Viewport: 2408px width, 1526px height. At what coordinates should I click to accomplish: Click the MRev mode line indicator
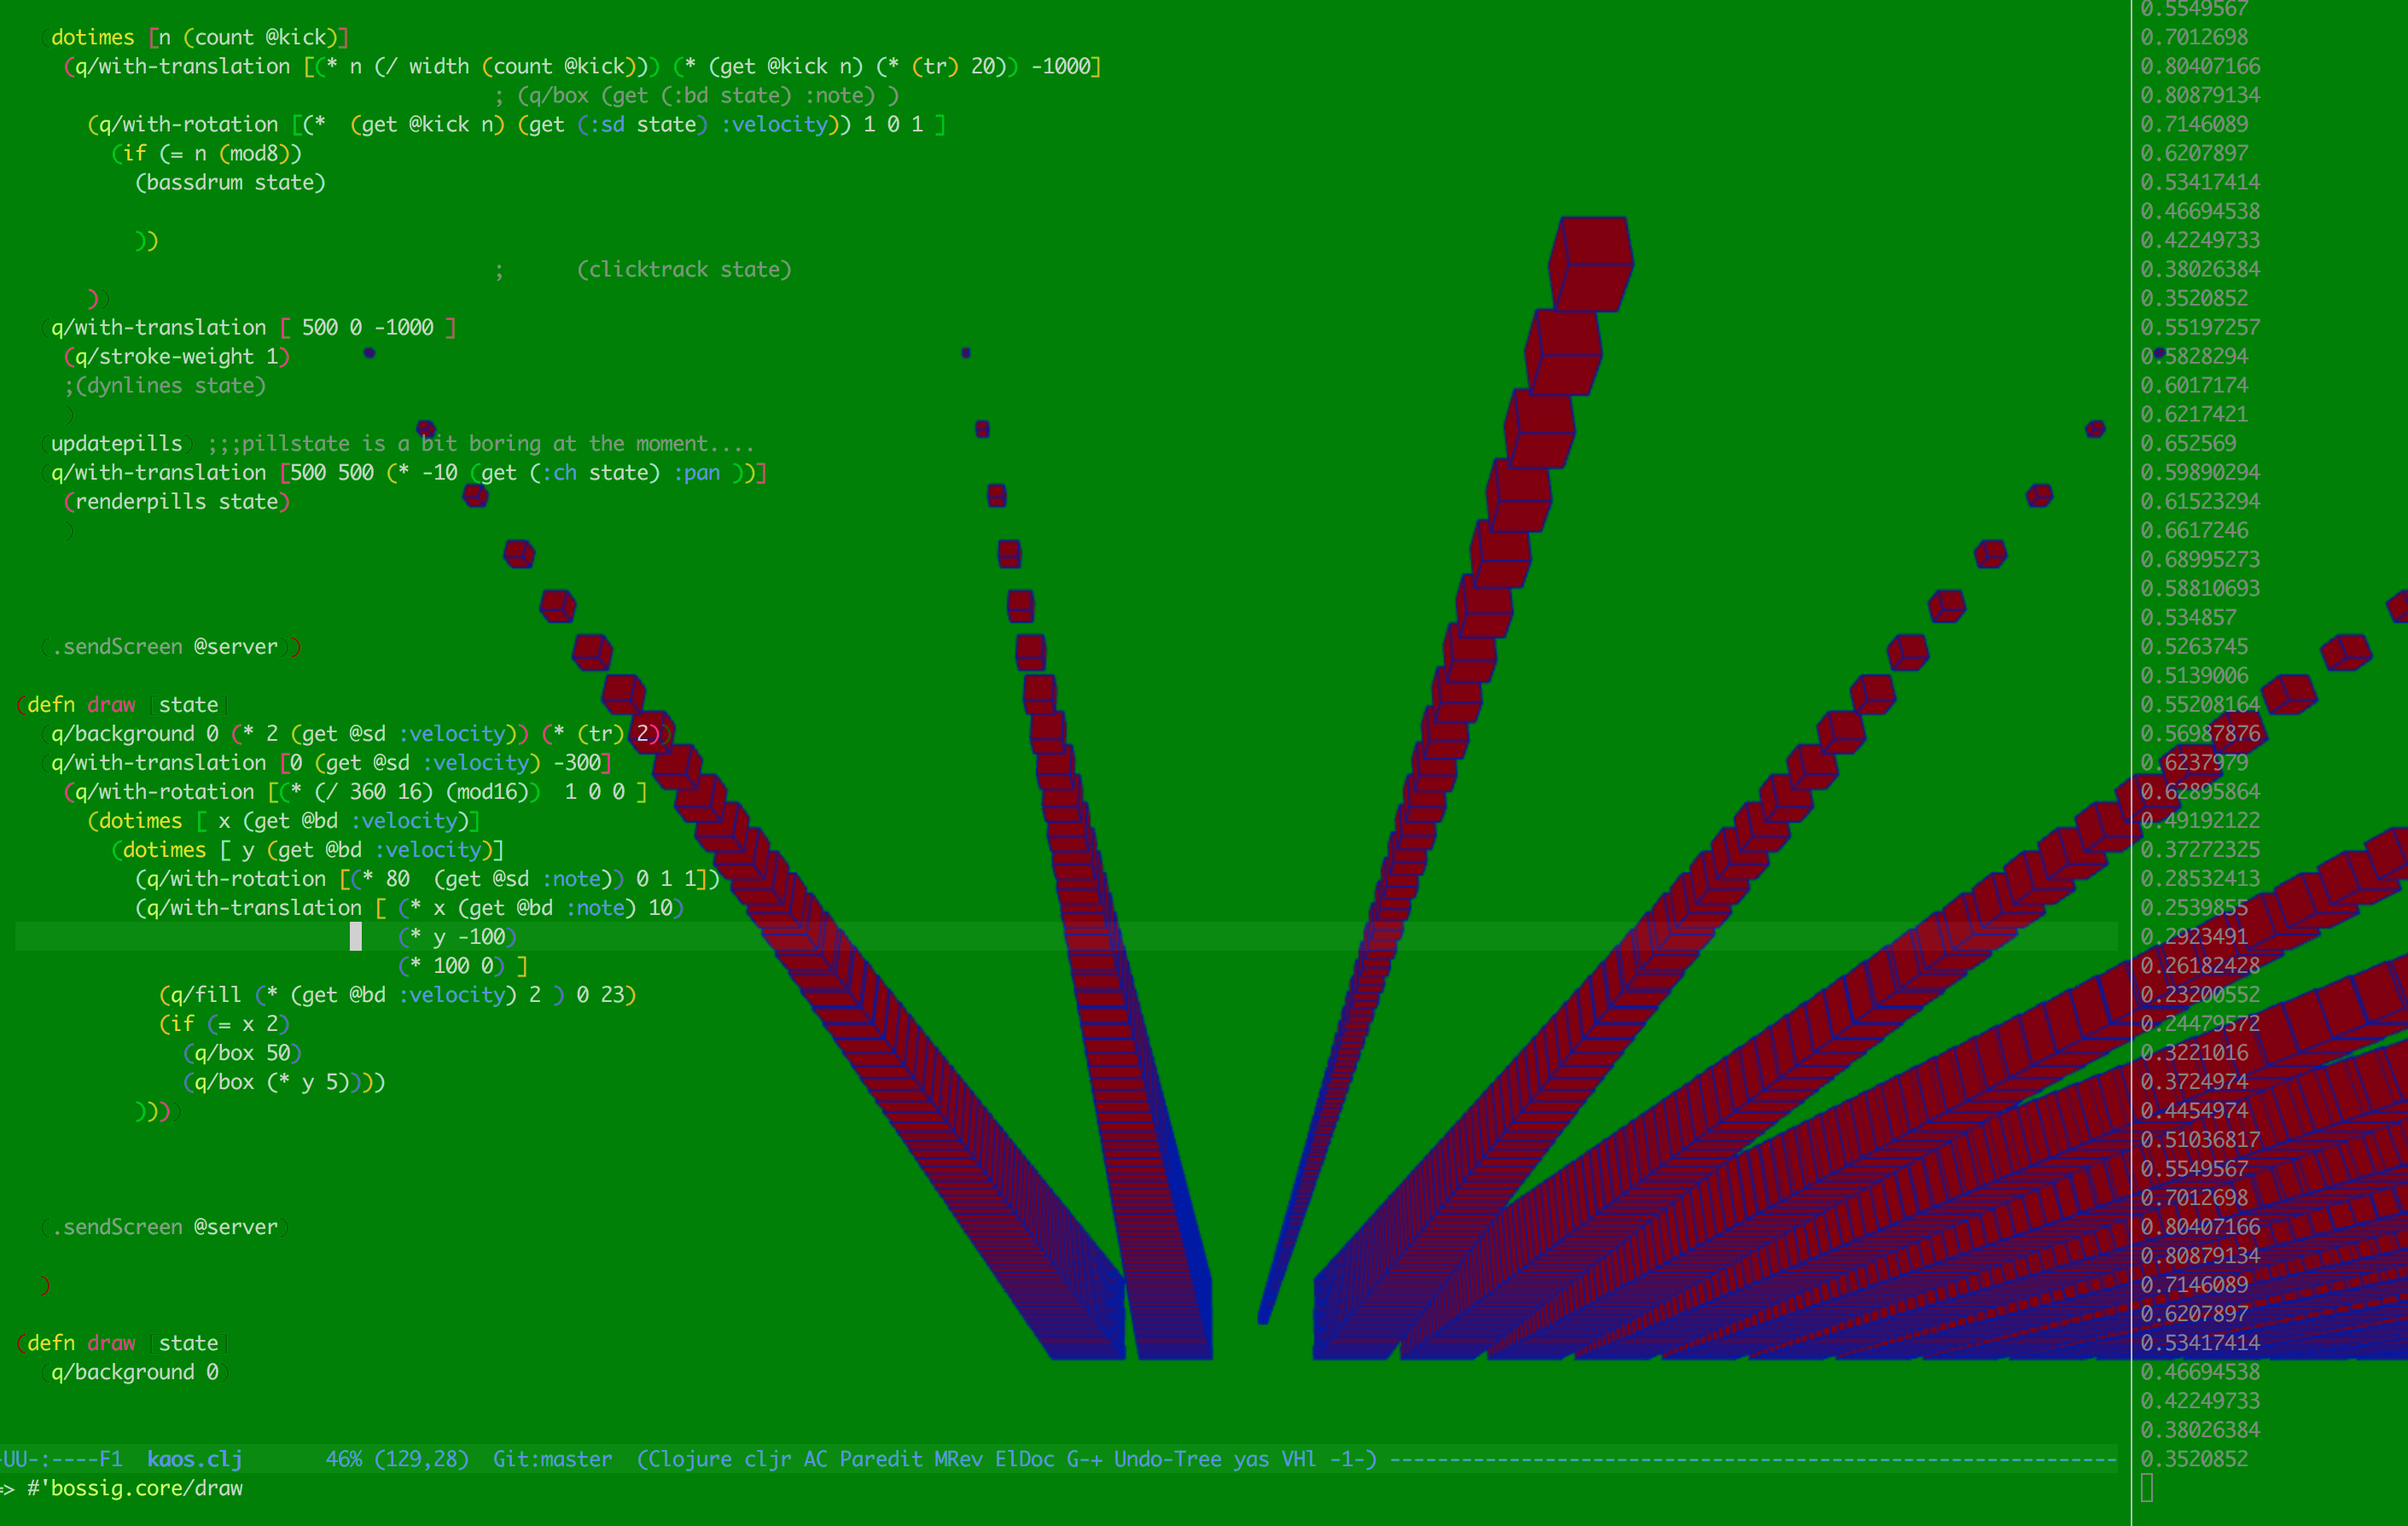tap(958, 1459)
